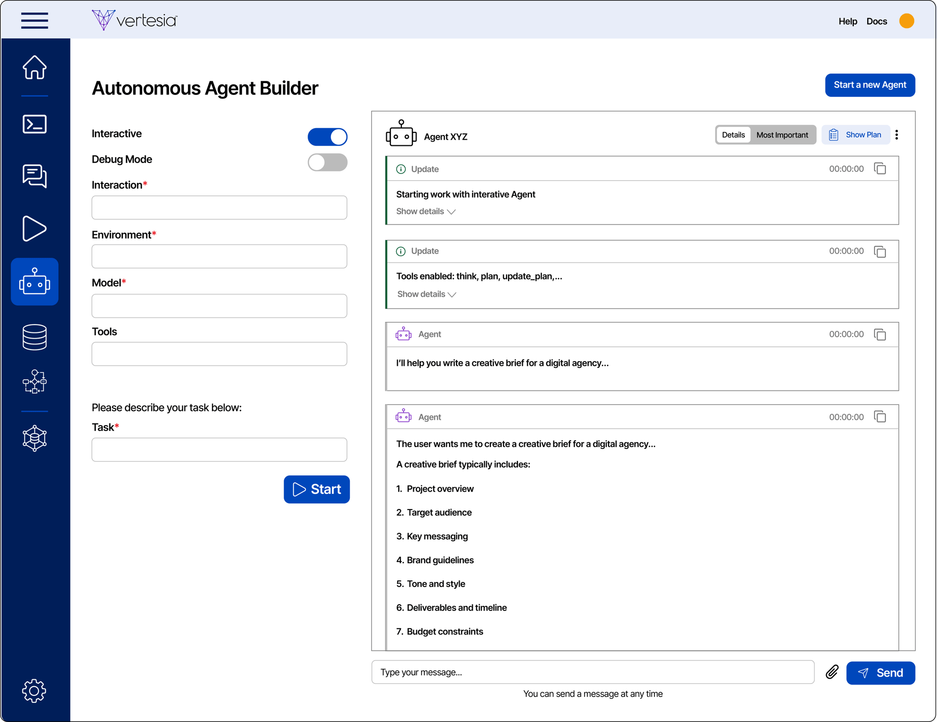The height and width of the screenshot is (722, 937).
Task: Click Start a new Agent button
Action: coord(870,85)
